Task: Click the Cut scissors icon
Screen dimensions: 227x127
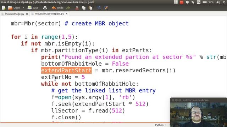Action: (77, 8)
